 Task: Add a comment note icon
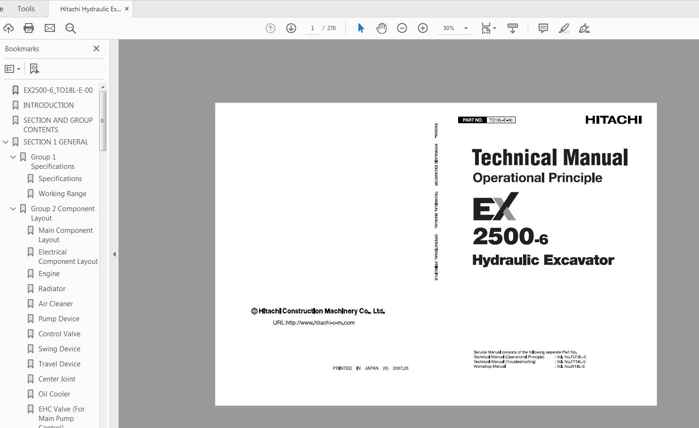543,28
